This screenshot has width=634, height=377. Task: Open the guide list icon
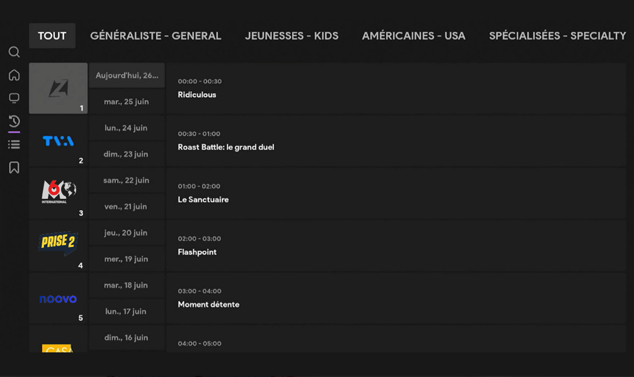coord(14,144)
